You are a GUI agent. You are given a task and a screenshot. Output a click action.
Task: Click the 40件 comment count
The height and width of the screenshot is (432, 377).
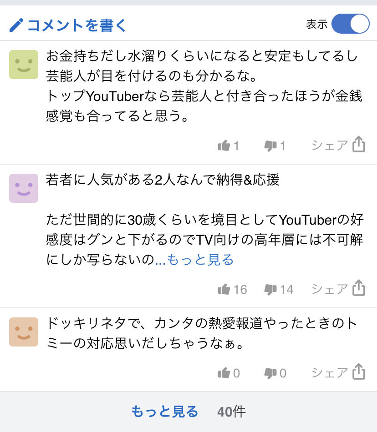pos(231,412)
